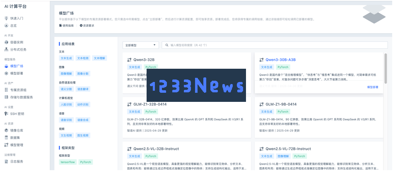Viewport: 393px width, 171px height.
Task: Filter by 文本理解 scenario tag
Action: tap(99, 58)
